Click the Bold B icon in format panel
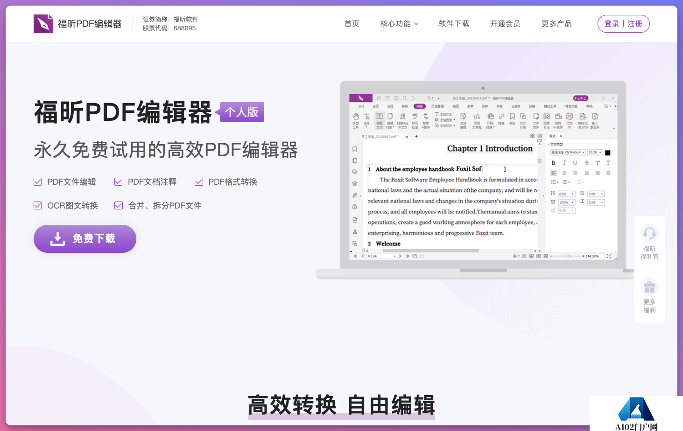The height and width of the screenshot is (431, 683). (x=554, y=163)
